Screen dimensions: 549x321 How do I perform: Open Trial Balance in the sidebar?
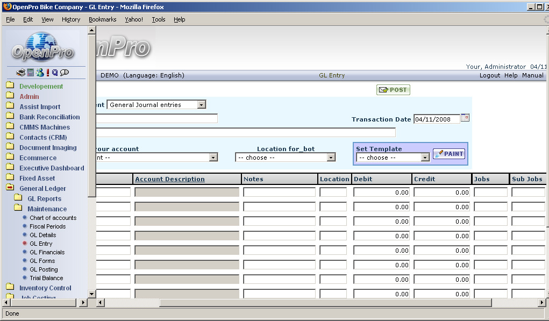[x=46, y=278]
